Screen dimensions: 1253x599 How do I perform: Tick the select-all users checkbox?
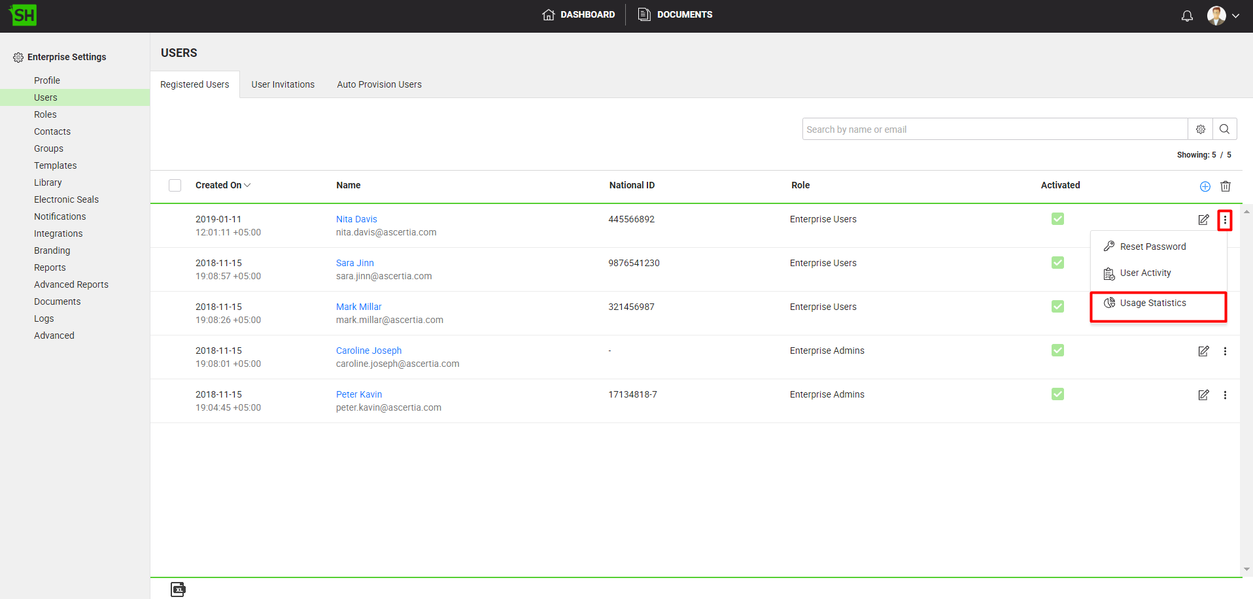pos(175,186)
